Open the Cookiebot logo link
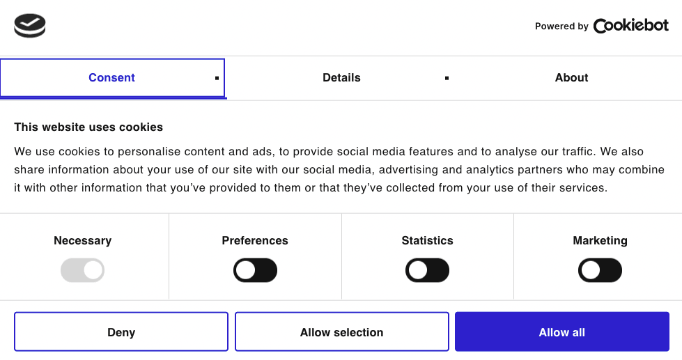Screen dimensions: 682x360 630,26
